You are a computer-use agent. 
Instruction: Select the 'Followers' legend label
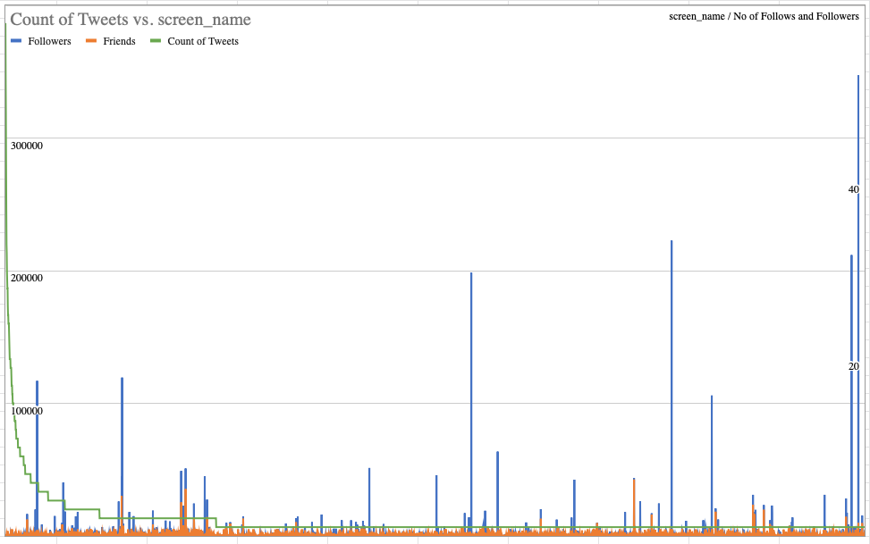point(49,41)
